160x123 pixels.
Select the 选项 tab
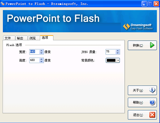(x=47, y=38)
